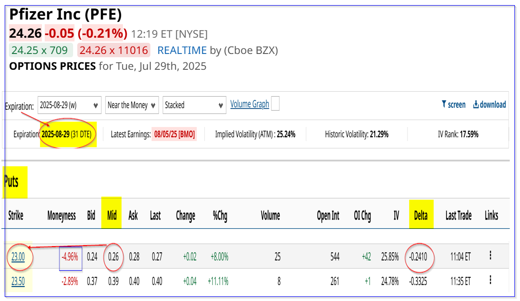The height and width of the screenshot is (301, 520).
Task: Click the 0.24 bid cell
Action: coord(92,257)
